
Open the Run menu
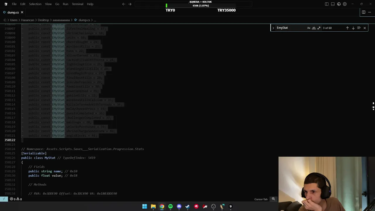click(65, 4)
